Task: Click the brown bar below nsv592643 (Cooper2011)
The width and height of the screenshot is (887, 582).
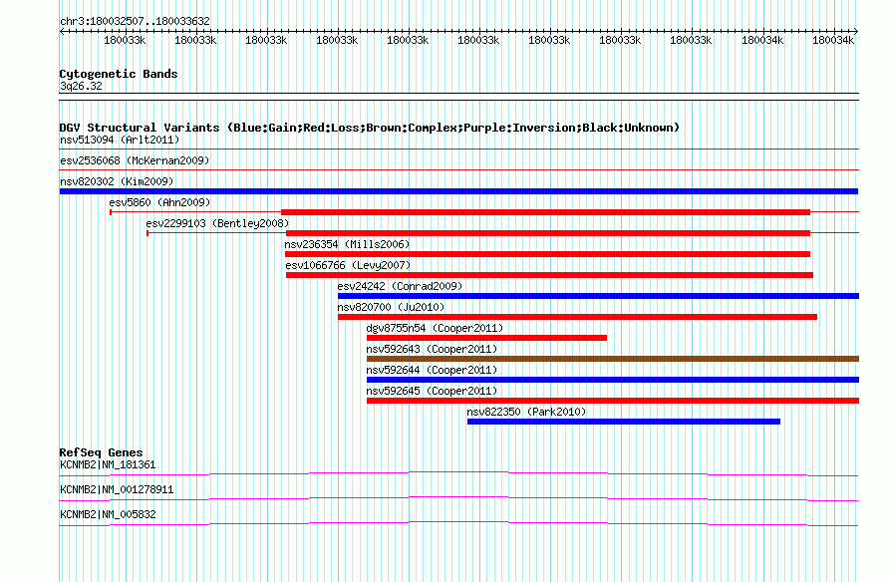Action: 613,359
